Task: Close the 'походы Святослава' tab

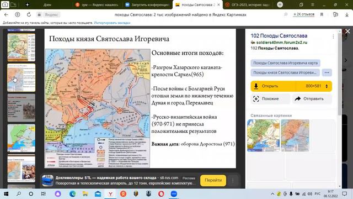Action: tap(218, 4)
